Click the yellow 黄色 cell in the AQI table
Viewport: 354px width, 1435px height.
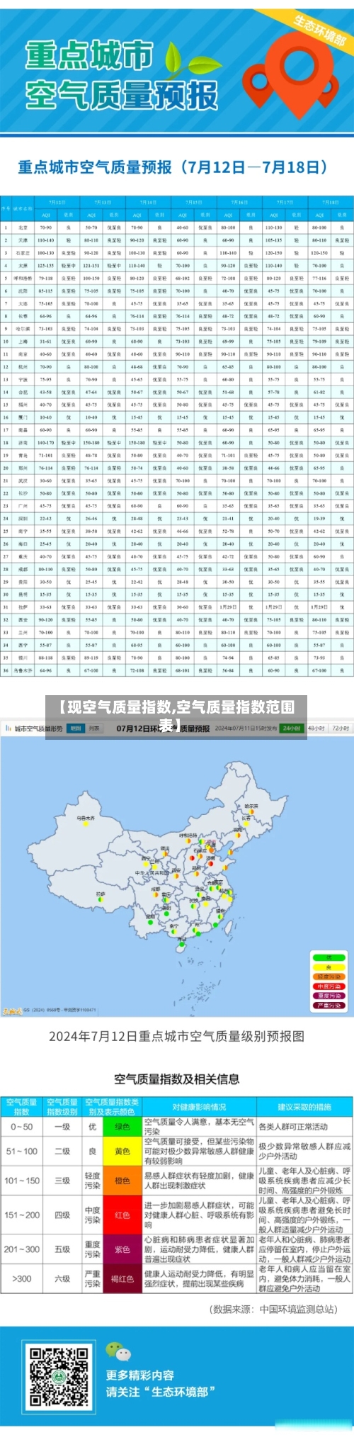(x=122, y=1152)
